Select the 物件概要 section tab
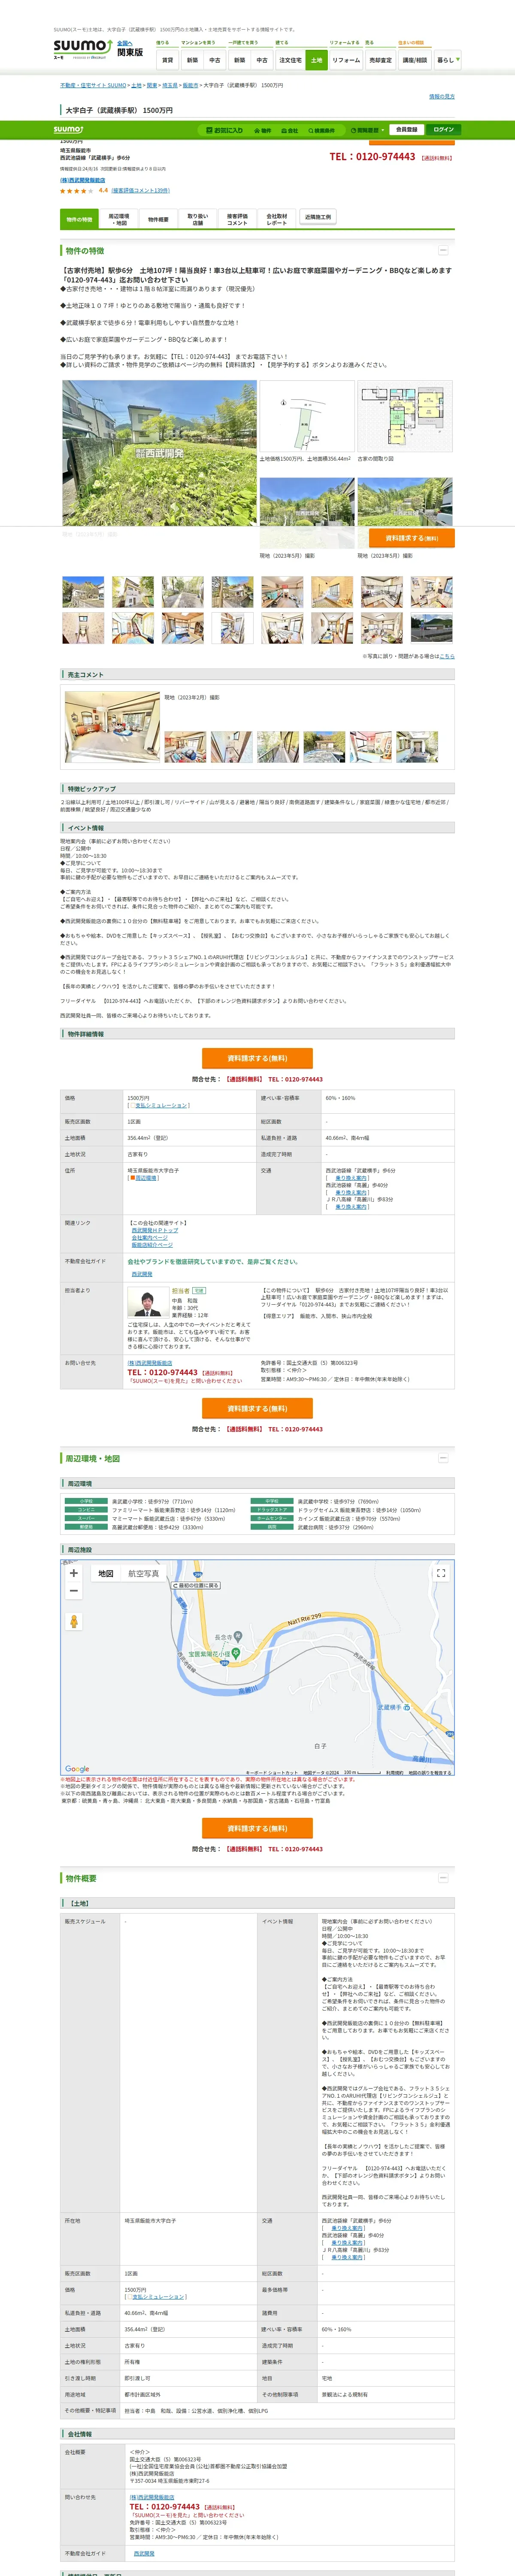 tap(158, 219)
